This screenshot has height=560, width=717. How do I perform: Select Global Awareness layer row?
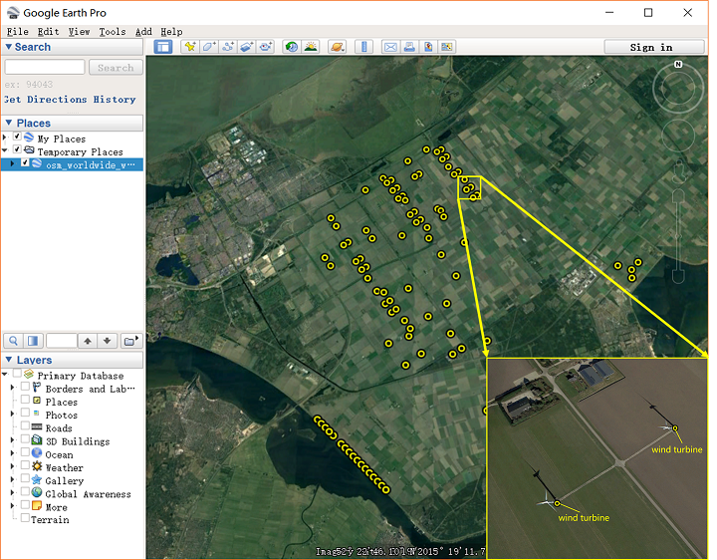(88, 494)
